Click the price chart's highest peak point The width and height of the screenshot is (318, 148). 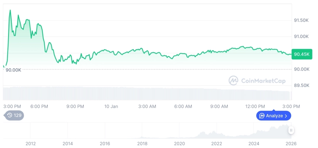tap(10, 10)
